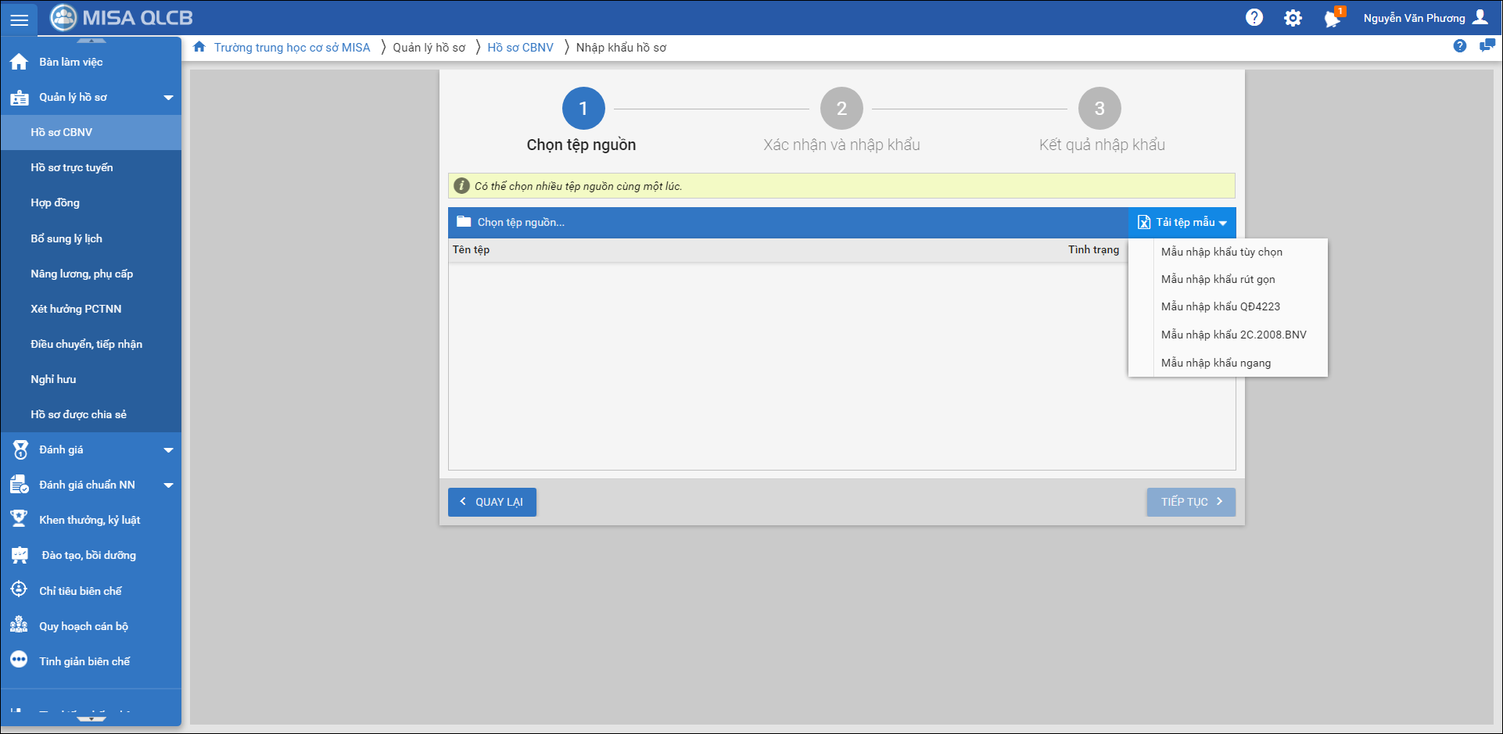Open the notifications icon with badge

click(x=1332, y=18)
